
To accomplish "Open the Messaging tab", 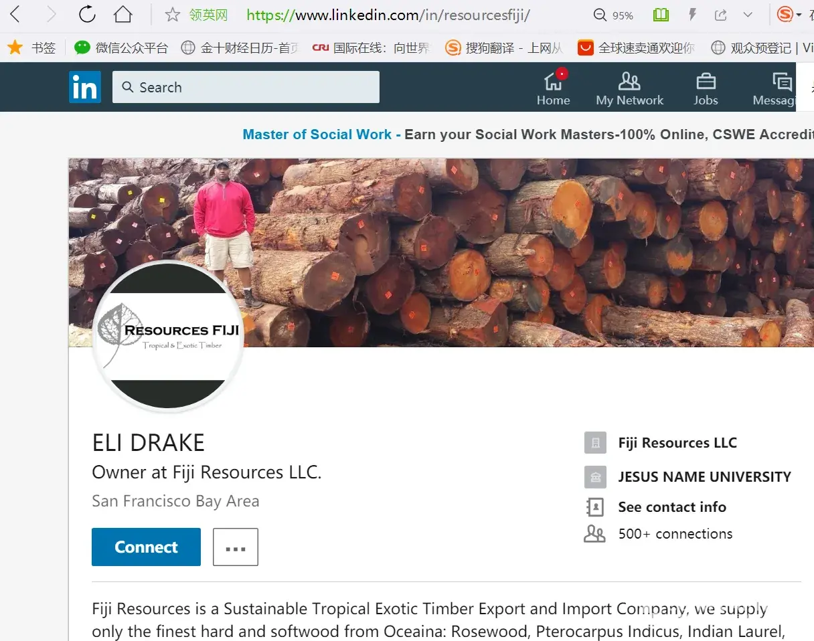I will 775,88.
